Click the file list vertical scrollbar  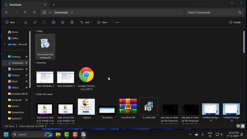[x=244, y=42]
